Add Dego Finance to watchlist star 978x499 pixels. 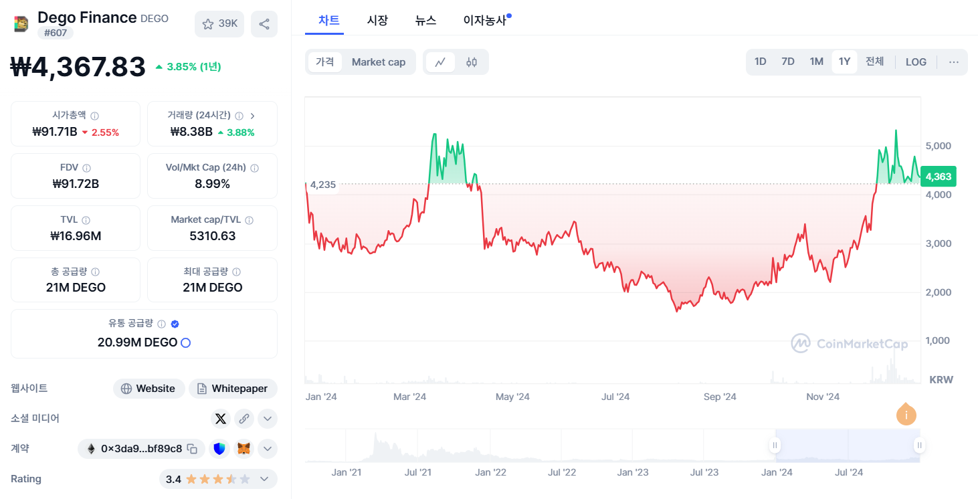click(x=219, y=24)
